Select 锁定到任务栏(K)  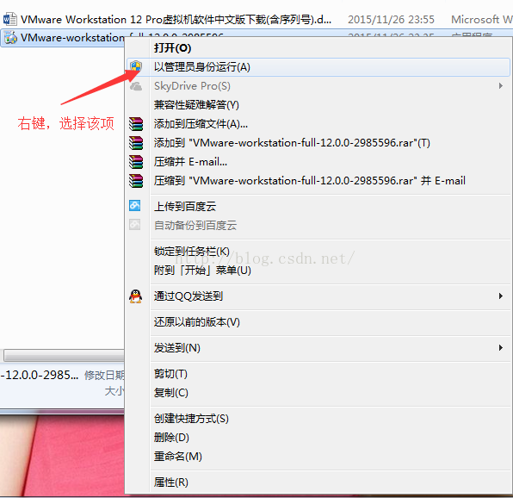[x=318, y=252]
